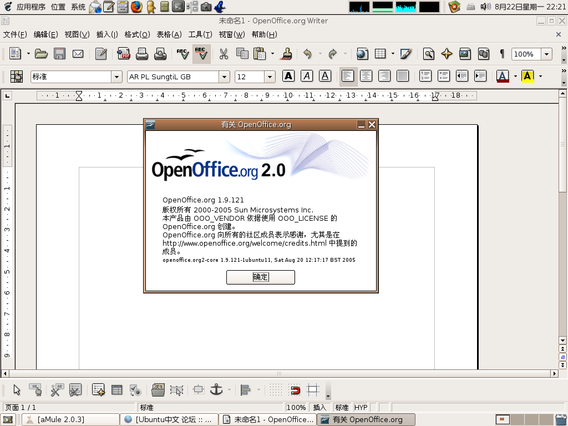
Task: Expand the font name dropdown
Action: (x=224, y=77)
